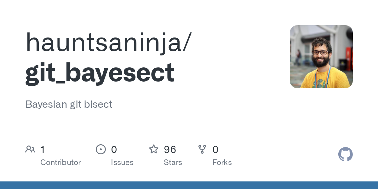This screenshot has width=378, height=189.
Task: Click the Issues circle-dot icon
Action: (100, 149)
